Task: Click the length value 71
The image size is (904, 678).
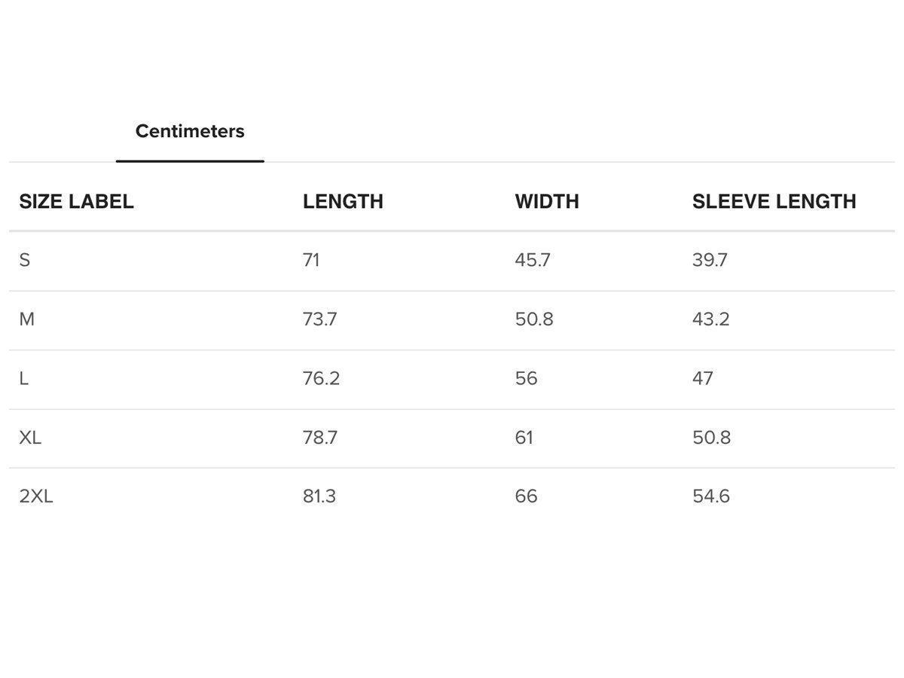Action: click(x=311, y=261)
